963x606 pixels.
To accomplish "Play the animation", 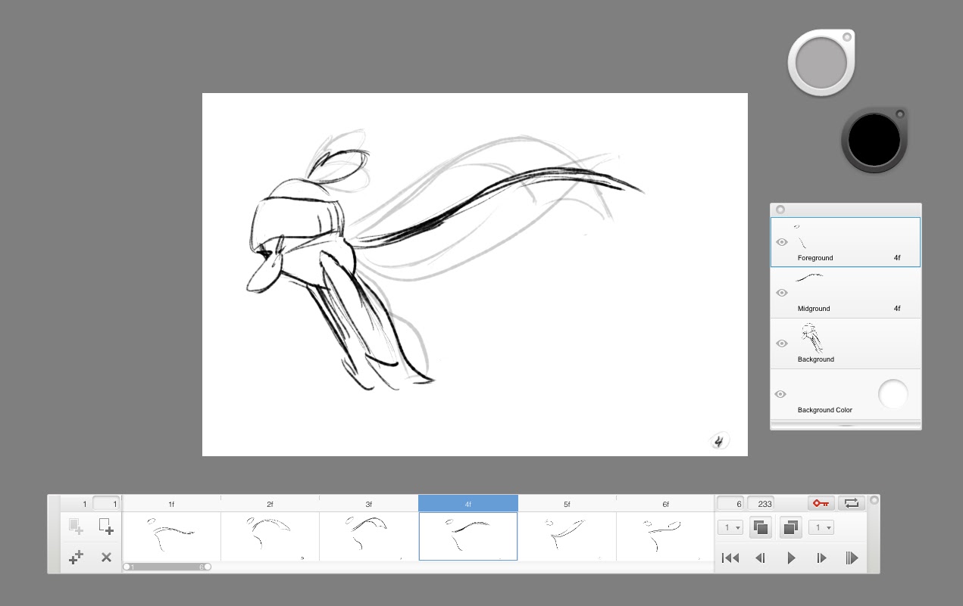I will 791,558.
